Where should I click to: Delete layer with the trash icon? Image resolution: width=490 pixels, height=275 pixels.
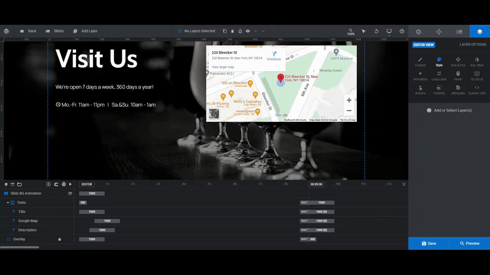pyautogui.click(x=232, y=31)
